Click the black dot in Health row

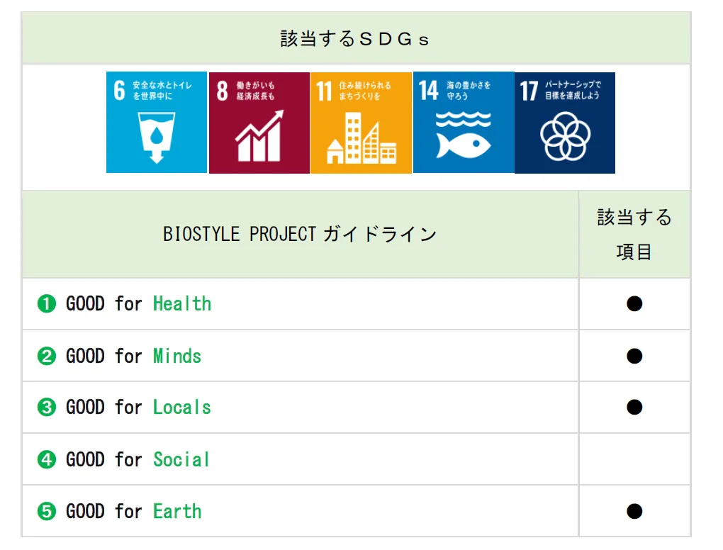[634, 304]
